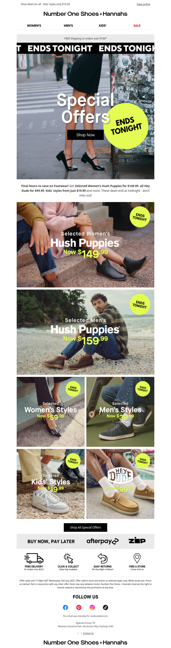This screenshot has height=648, width=171.
Task: Click the Facebook icon under Follow Us
Action: [65, 607]
